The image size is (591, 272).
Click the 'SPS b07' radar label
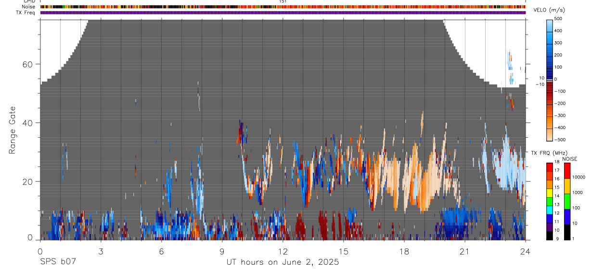tap(57, 262)
